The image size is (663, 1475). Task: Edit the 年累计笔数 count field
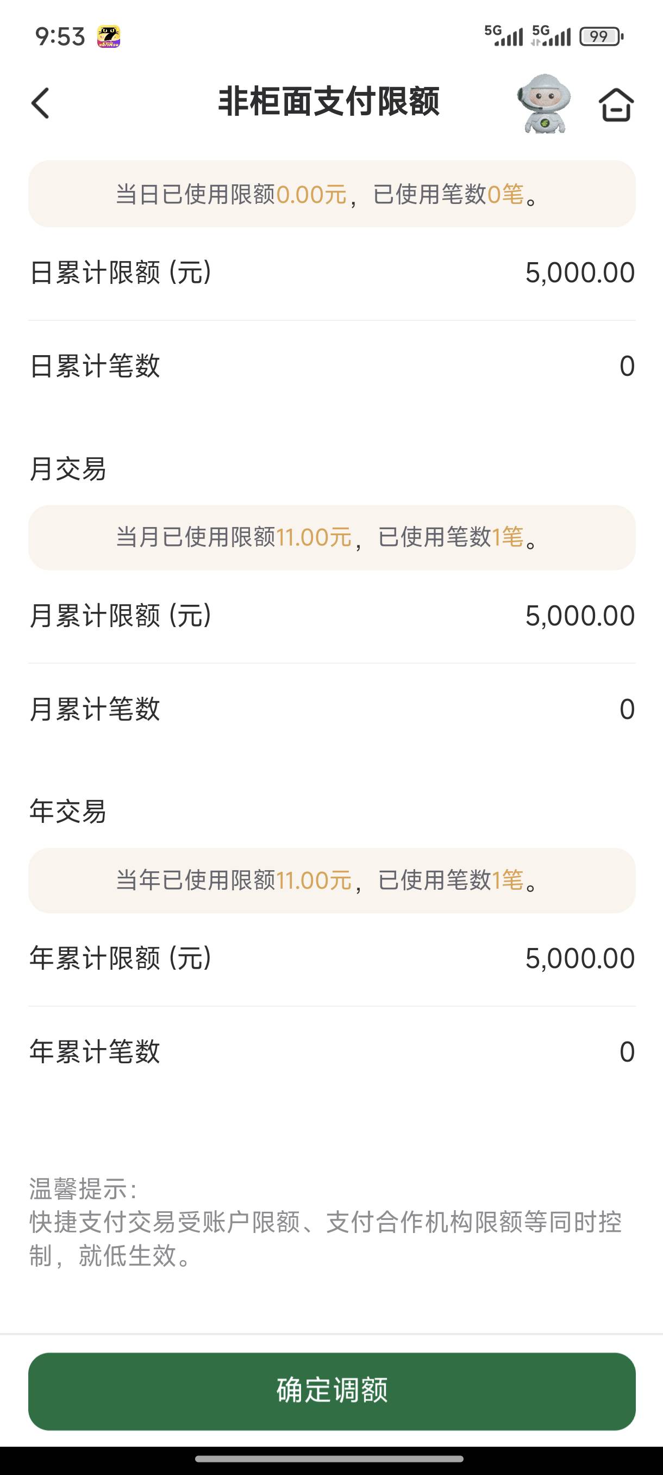pos(627,1052)
